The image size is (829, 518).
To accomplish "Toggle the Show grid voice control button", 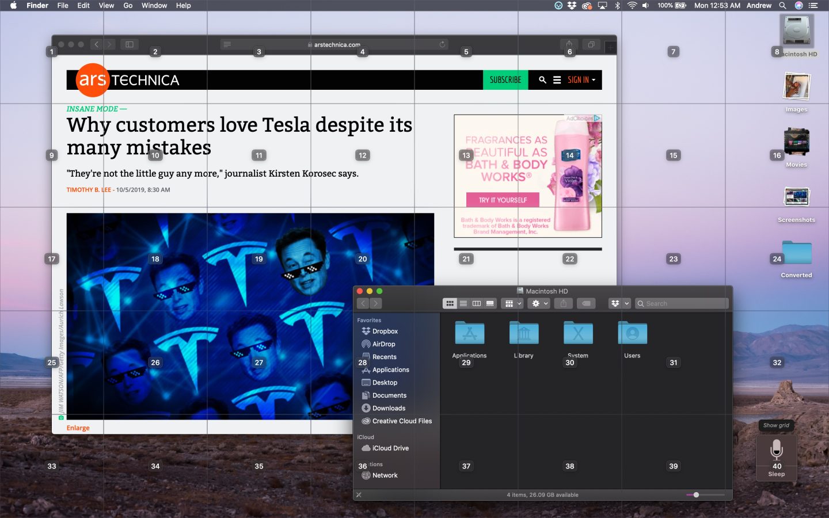I will (776, 425).
